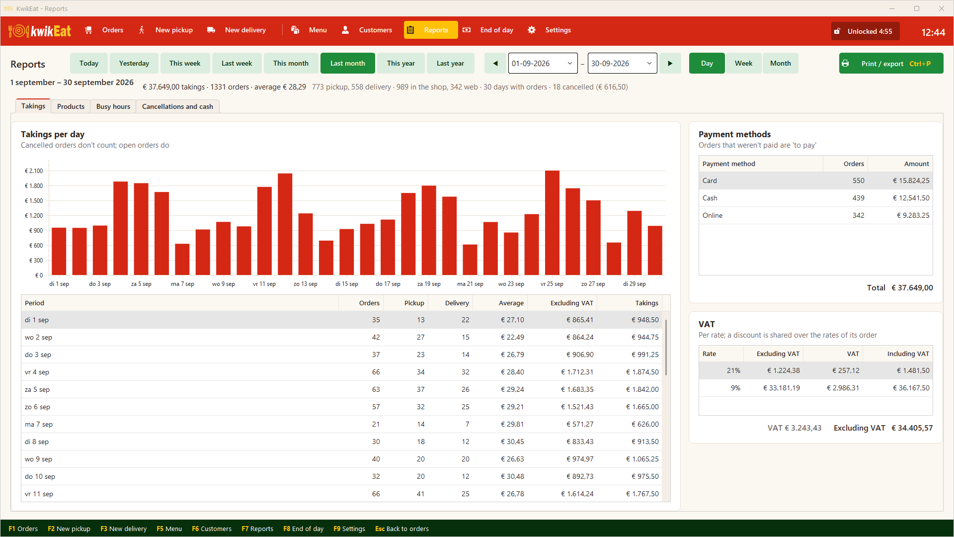Select the Cash payment method row

click(x=815, y=198)
